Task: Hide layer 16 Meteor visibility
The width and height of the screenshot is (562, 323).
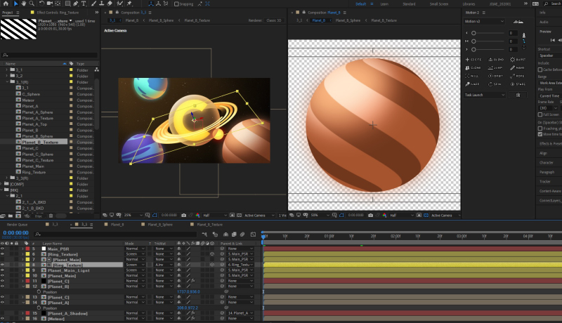Action: (3, 318)
